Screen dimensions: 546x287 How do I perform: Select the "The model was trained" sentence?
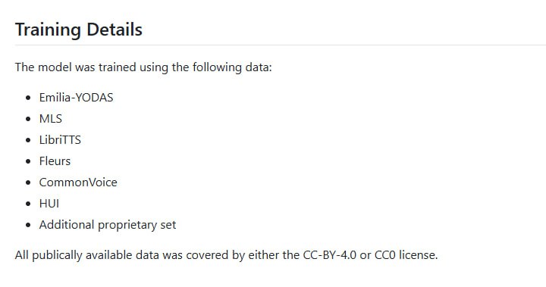point(143,67)
